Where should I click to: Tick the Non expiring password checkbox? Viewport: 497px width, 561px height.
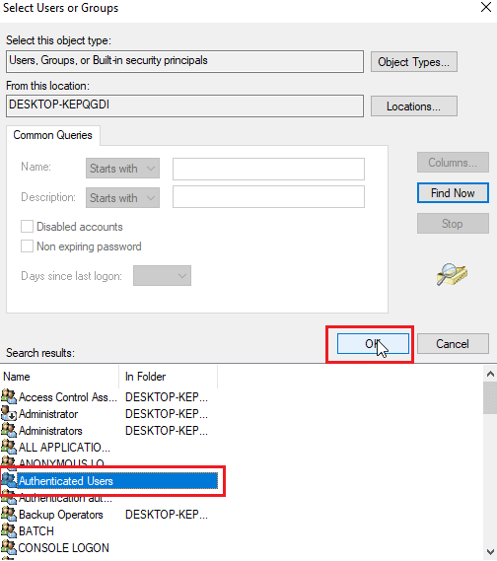click(x=27, y=246)
